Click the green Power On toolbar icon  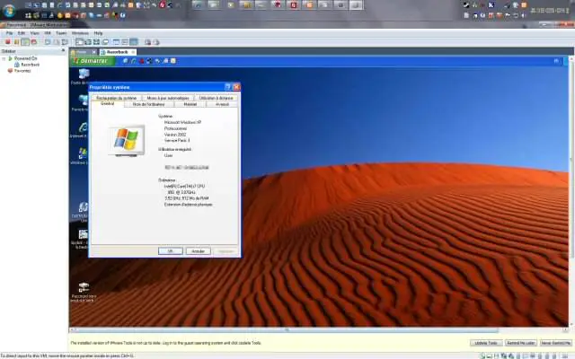tap(25, 42)
